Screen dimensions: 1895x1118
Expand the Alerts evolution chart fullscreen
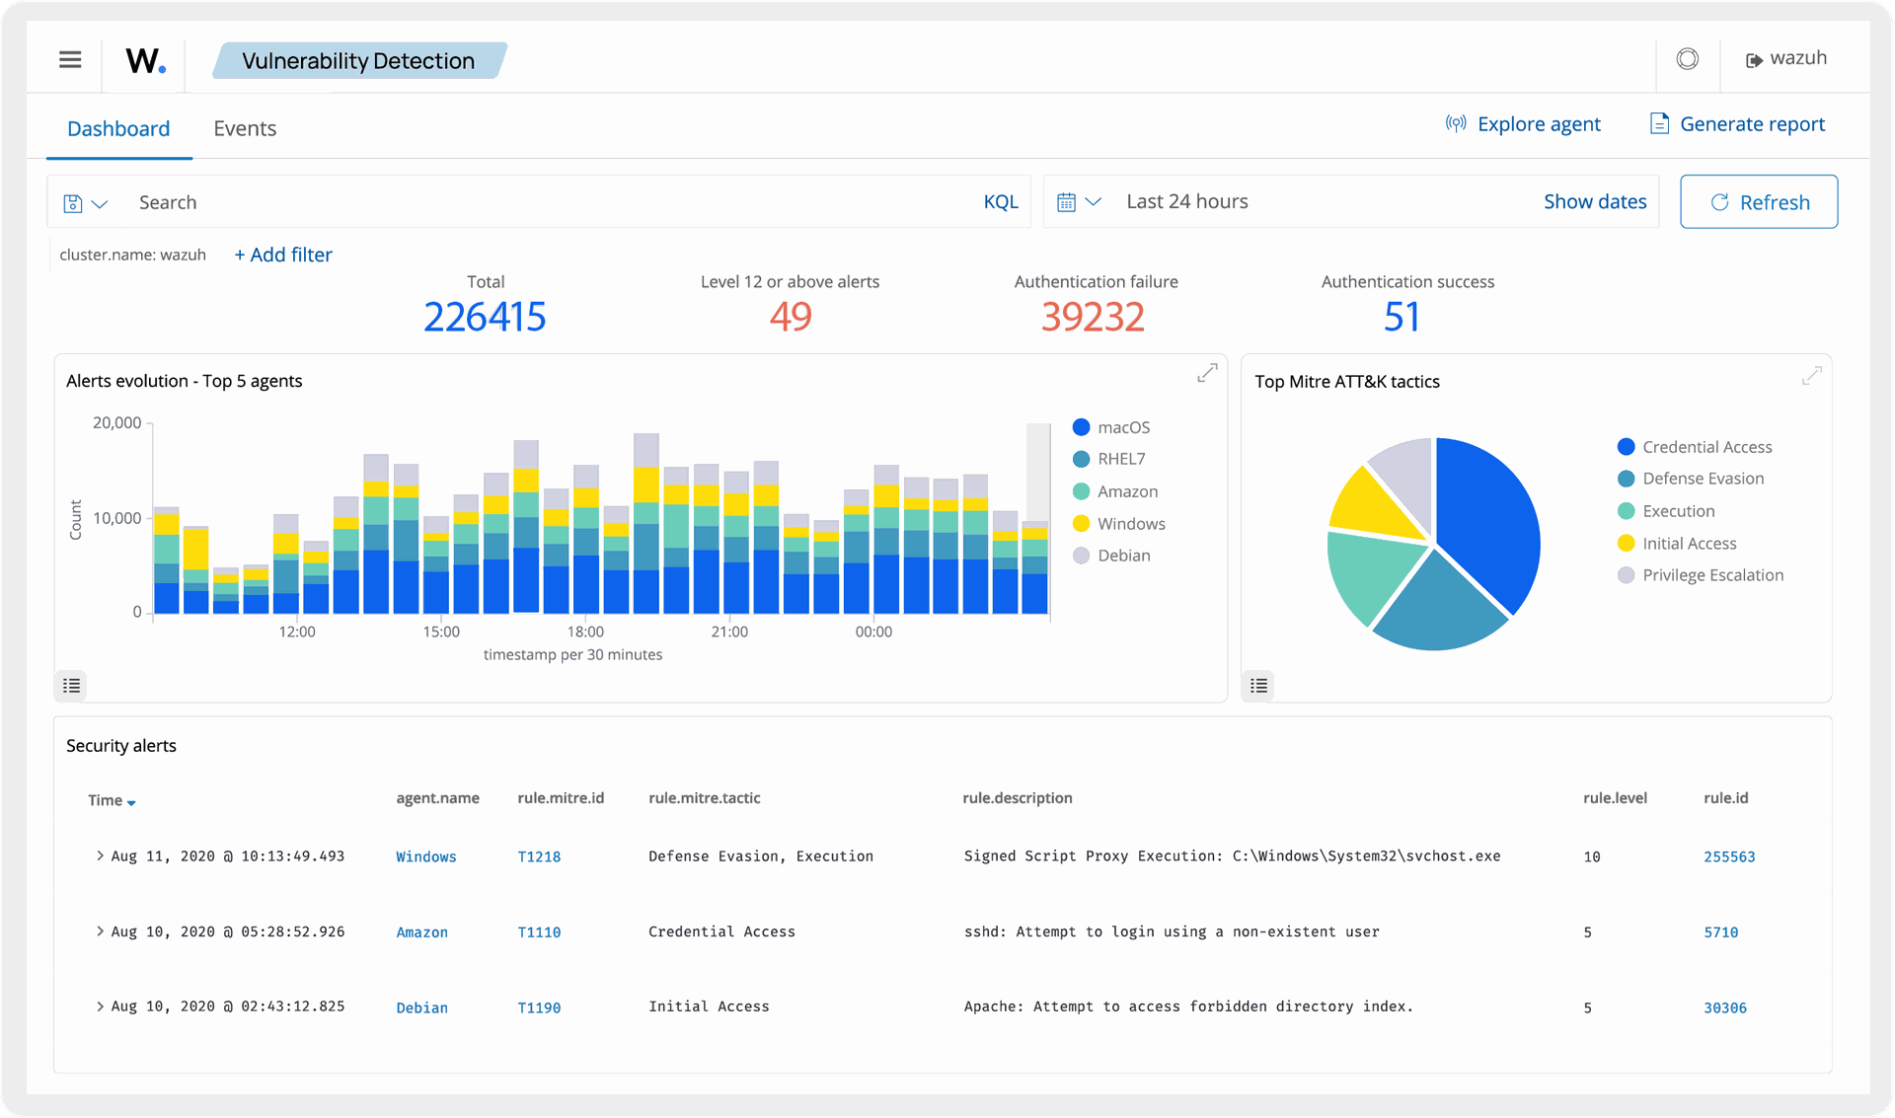1207,373
